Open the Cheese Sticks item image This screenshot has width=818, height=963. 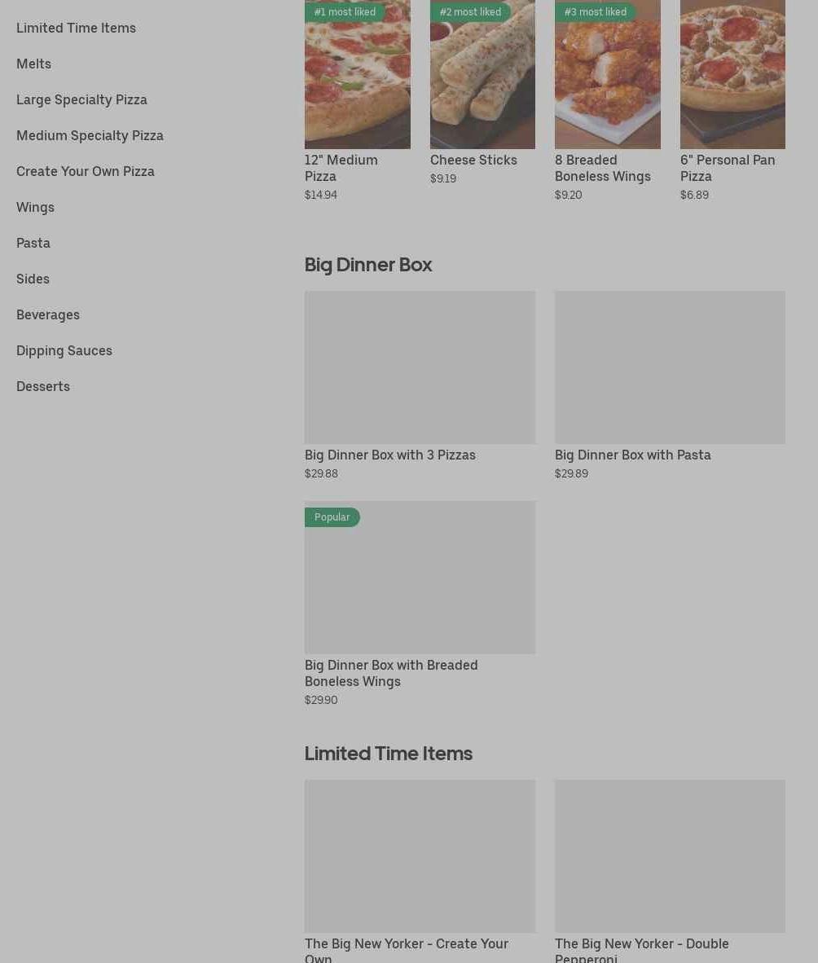[482, 81]
